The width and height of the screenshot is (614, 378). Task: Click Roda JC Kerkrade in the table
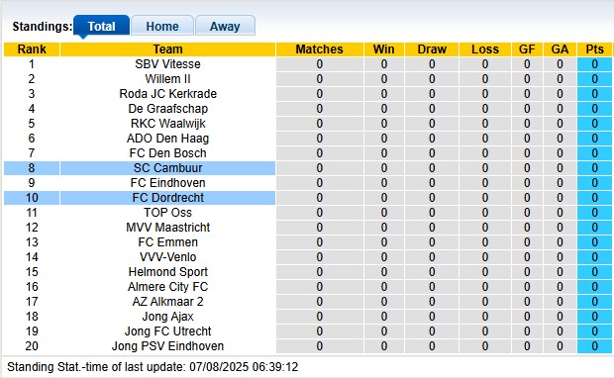[167, 94]
